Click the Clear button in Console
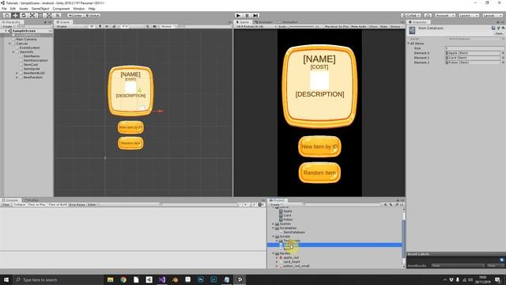The image size is (506, 285). [6, 204]
